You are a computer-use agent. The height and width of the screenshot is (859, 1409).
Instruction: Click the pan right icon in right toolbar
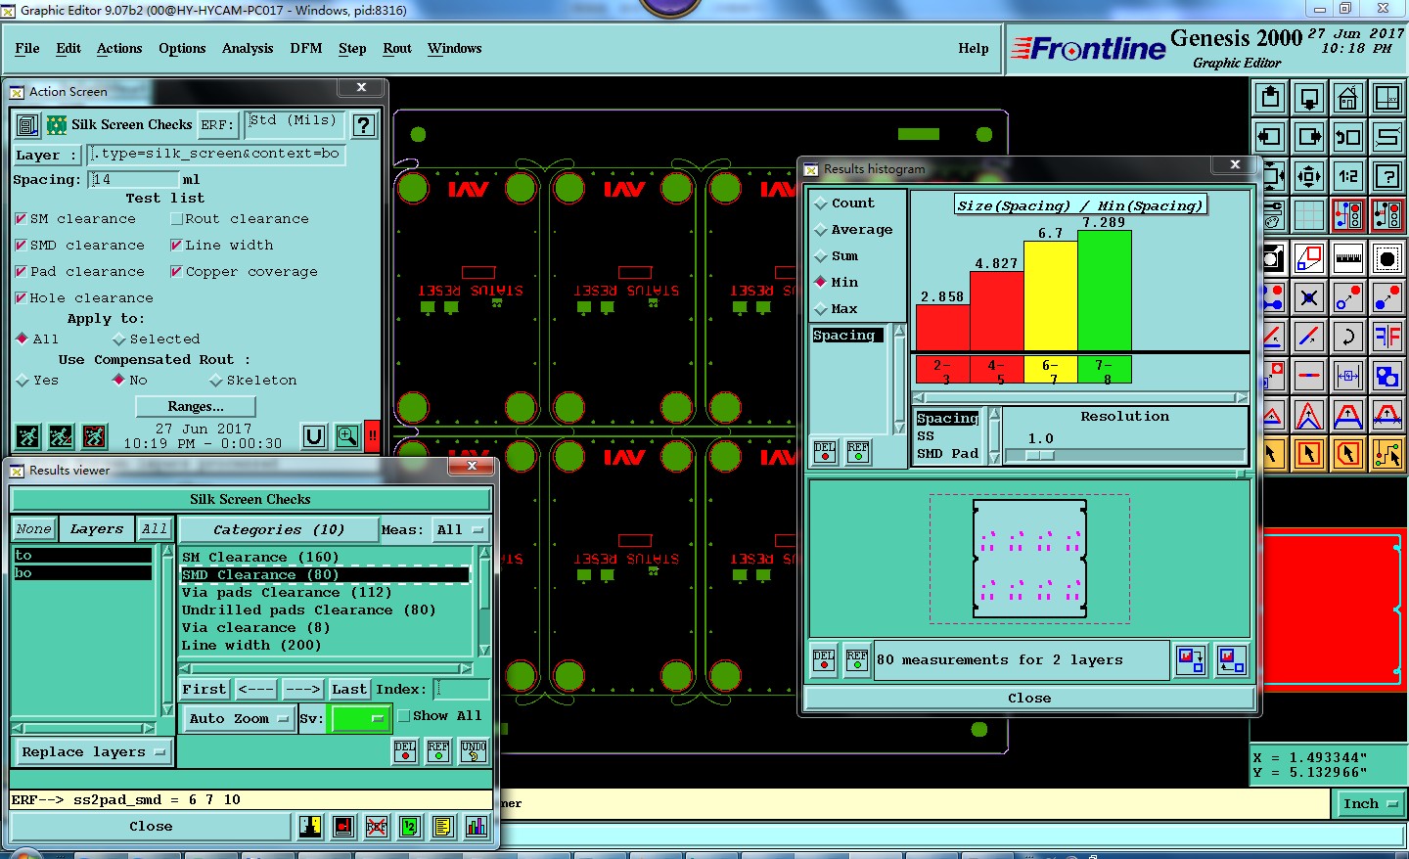1309,137
